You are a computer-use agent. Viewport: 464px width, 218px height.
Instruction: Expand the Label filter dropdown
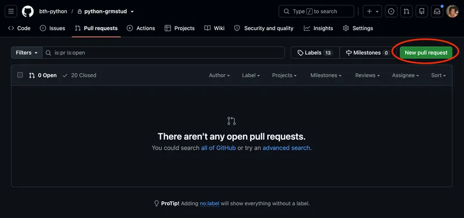[251, 75]
